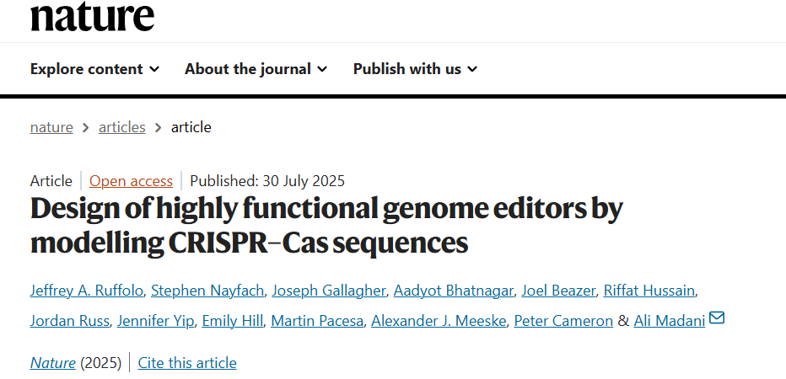This screenshot has height=379, width=786.
Task: Go to the nature breadcrumb link
Action: (51, 127)
